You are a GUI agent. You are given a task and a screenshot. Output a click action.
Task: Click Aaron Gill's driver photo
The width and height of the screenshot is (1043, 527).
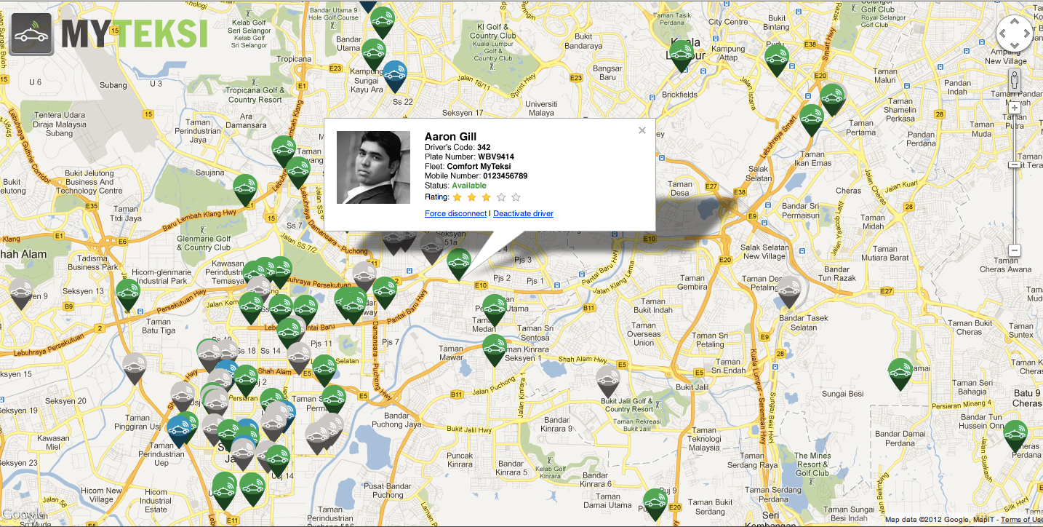373,167
